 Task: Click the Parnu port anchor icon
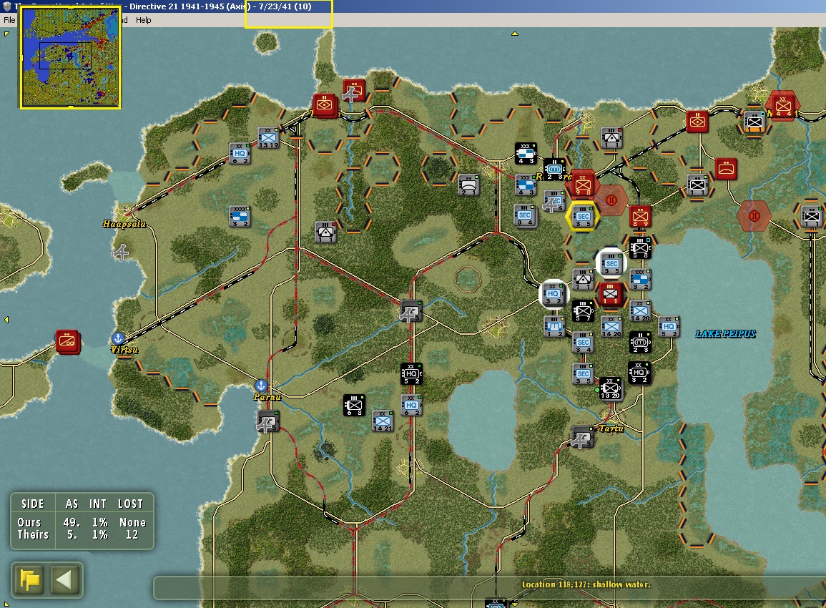coord(261,386)
